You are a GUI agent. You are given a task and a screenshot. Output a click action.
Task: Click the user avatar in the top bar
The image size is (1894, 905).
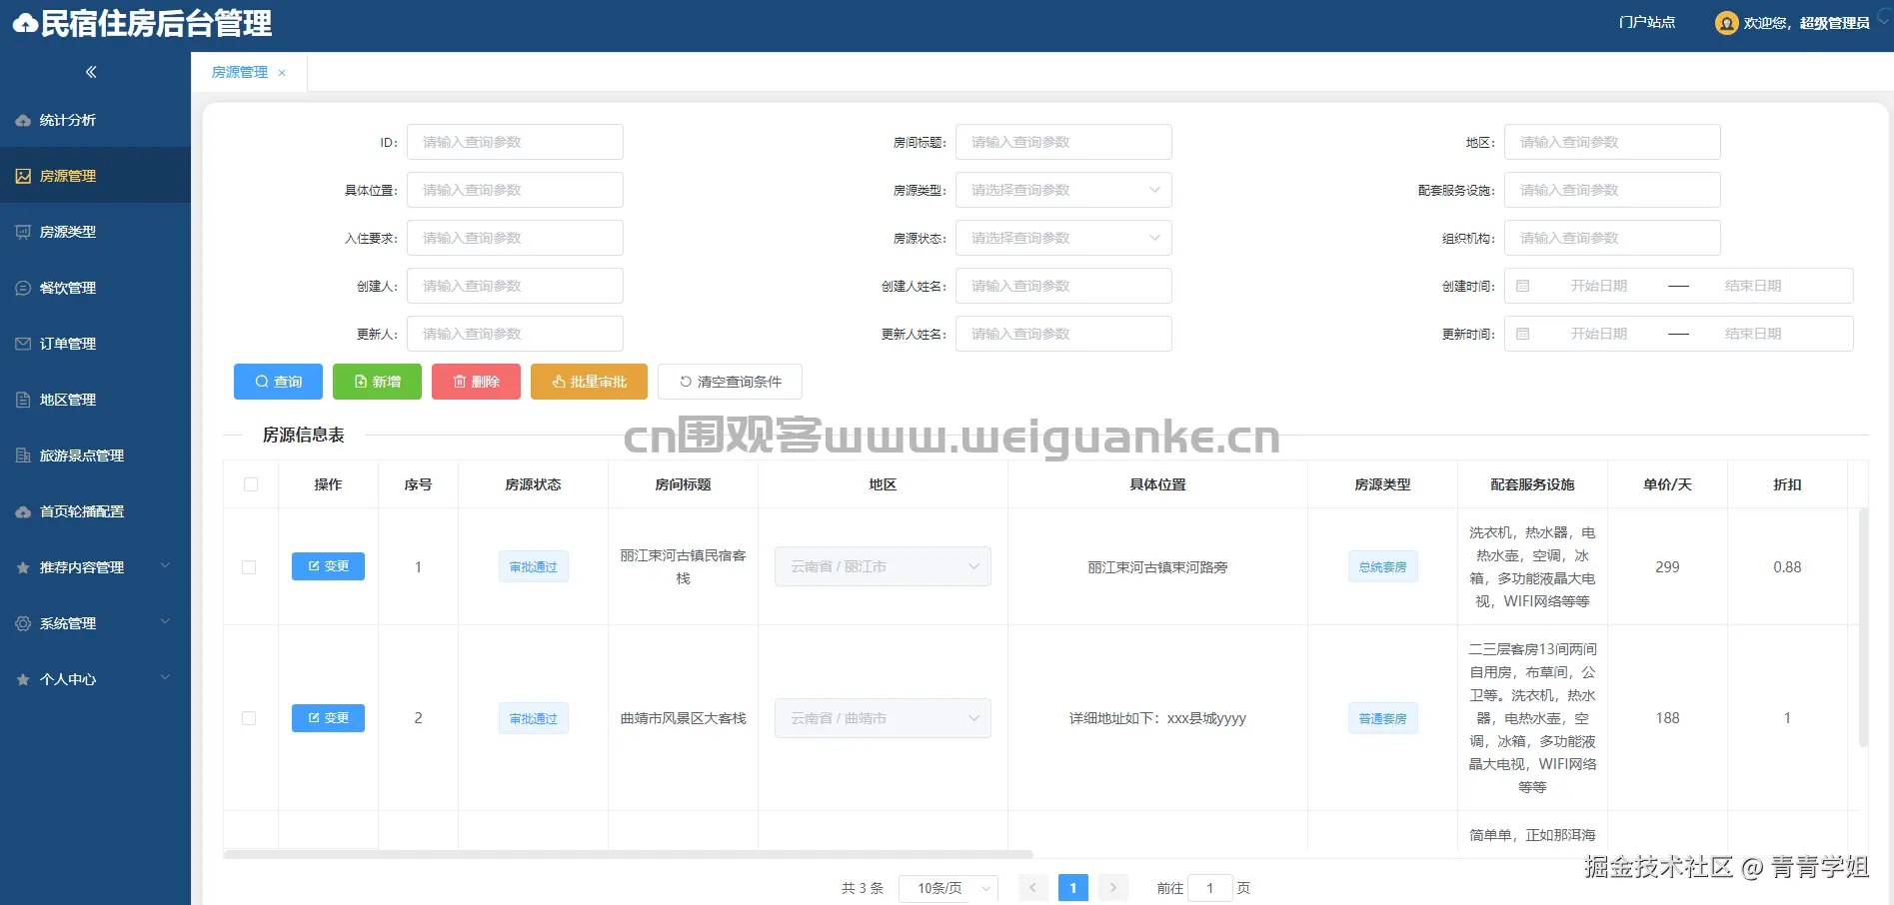point(1726,22)
